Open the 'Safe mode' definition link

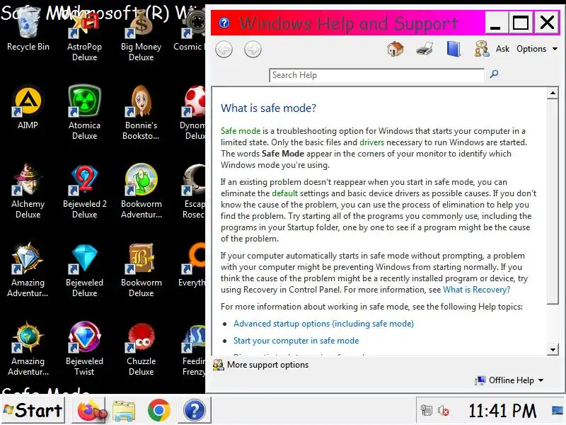click(241, 131)
